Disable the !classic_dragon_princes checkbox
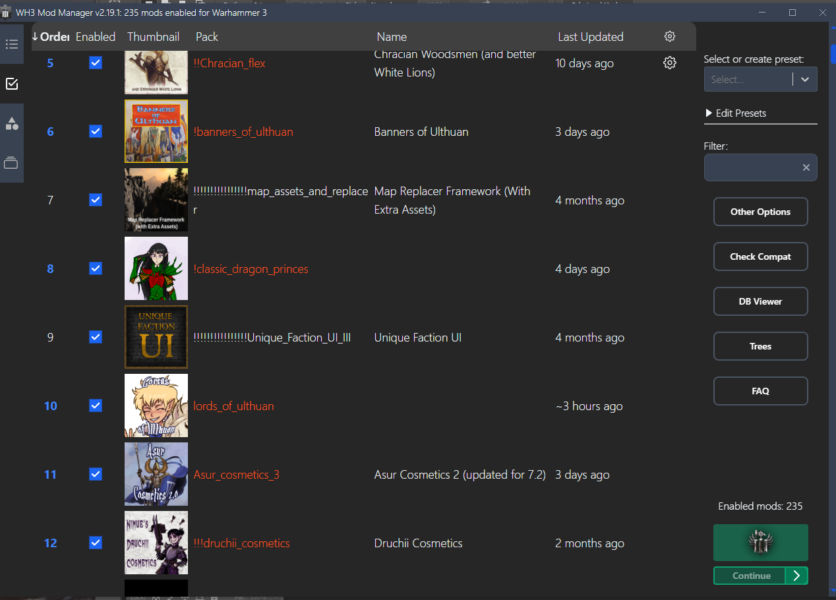This screenshot has width=836, height=600. tap(96, 268)
